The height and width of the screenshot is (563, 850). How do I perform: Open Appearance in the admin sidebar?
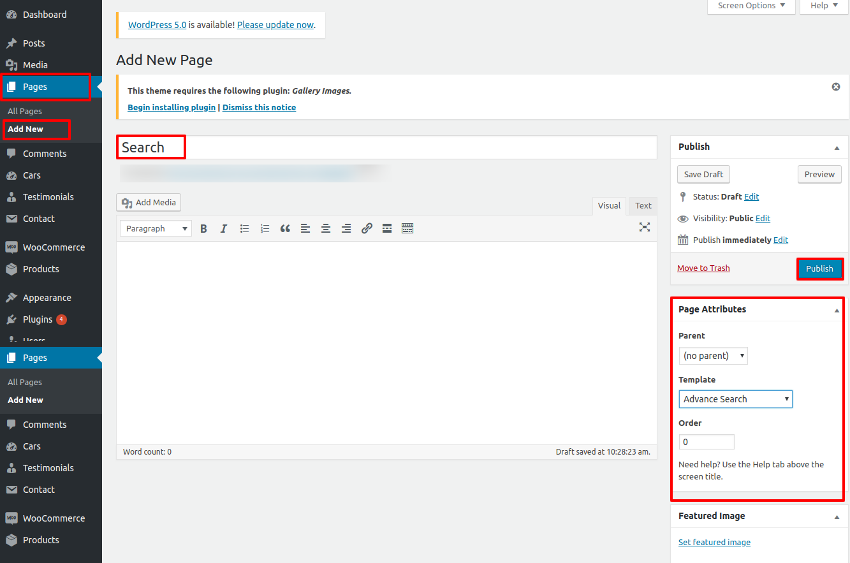(47, 298)
